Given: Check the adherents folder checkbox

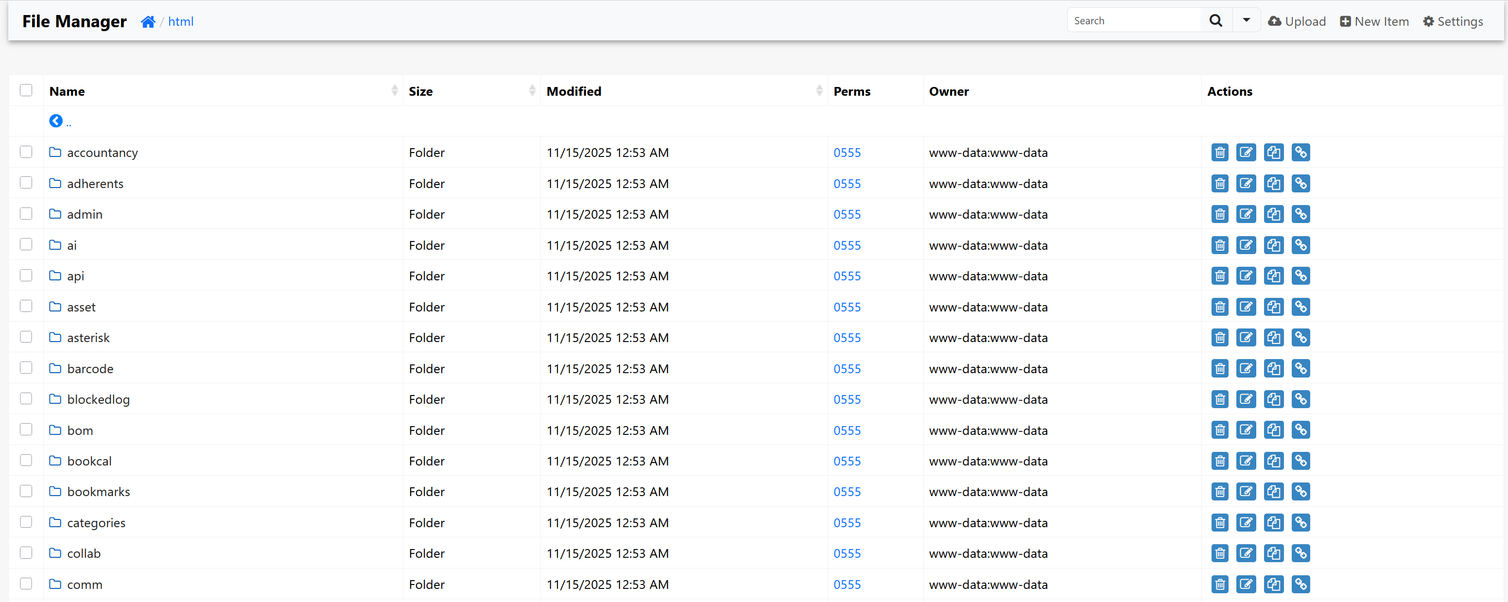Looking at the screenshot, I should [26, 183].
